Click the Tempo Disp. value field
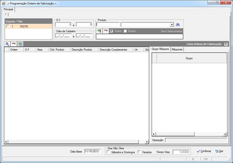This screenshot has width=233, height=163. pos(181,152)
